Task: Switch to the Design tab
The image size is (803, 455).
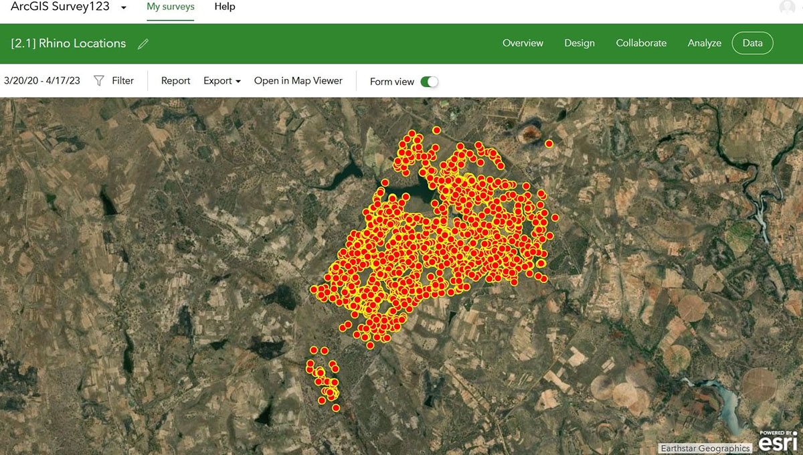Action: click(579, 43)
